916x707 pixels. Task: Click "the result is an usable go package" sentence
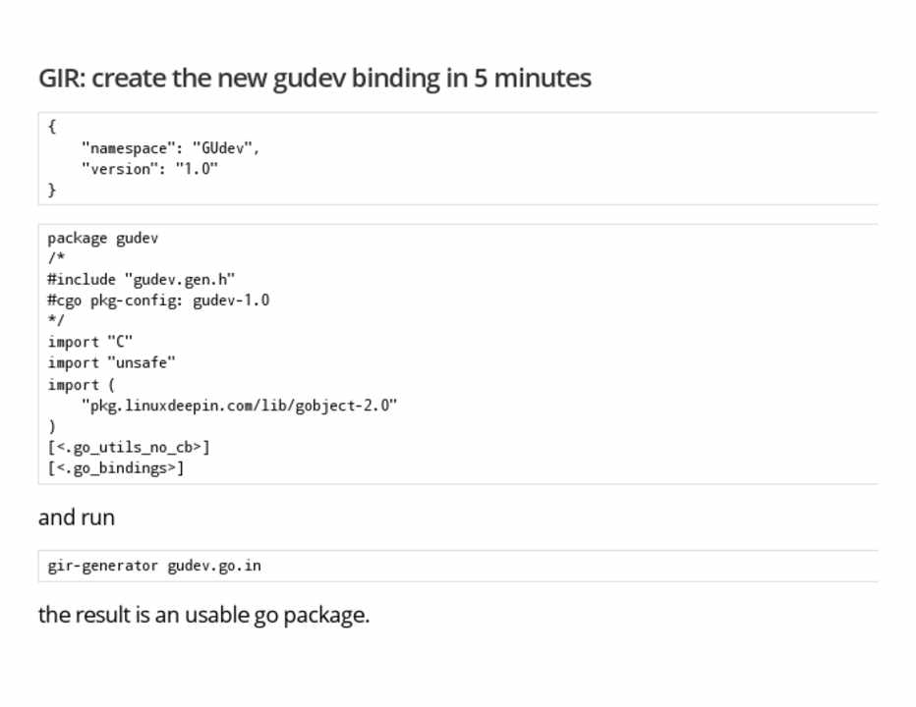click(203, 616)
